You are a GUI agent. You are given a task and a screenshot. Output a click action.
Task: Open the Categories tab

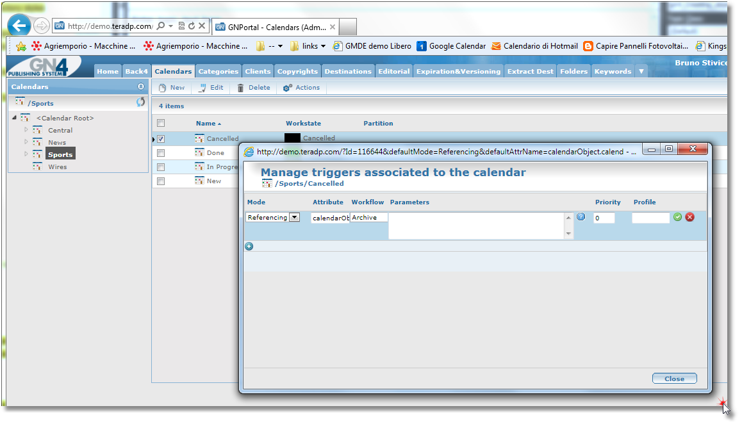tap(218, 71)
